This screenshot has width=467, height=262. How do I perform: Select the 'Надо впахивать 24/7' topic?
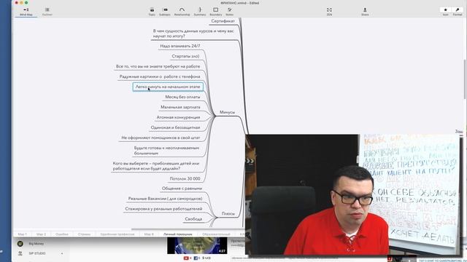coord(180,46)
